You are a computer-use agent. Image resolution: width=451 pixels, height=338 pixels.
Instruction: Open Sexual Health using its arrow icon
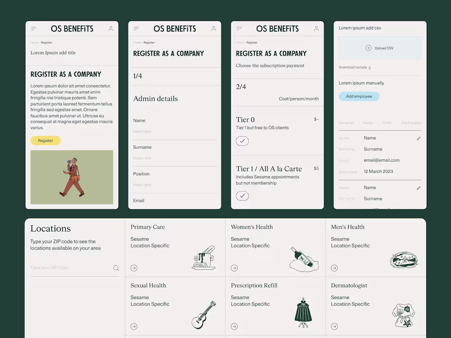[134, 326]
